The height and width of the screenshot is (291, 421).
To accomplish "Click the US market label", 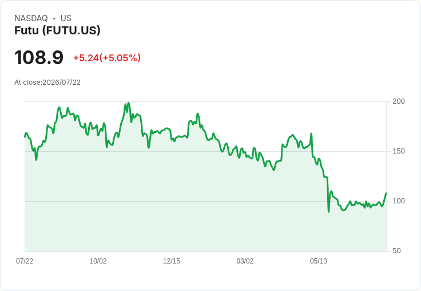I will (x=66, y=18).
